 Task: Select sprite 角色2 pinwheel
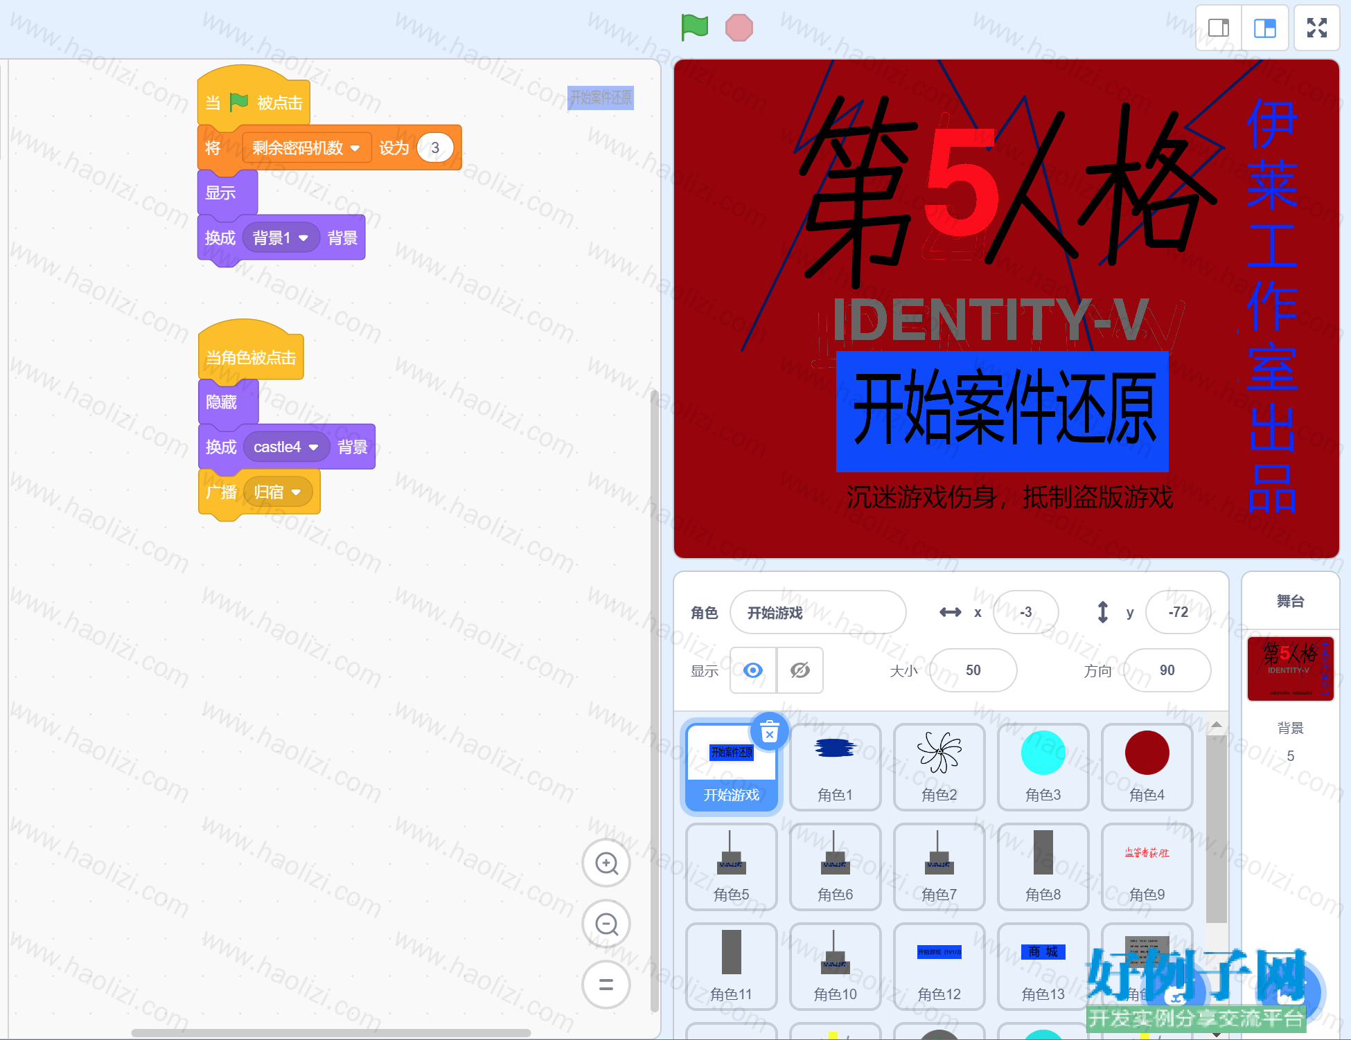(939, 766)
